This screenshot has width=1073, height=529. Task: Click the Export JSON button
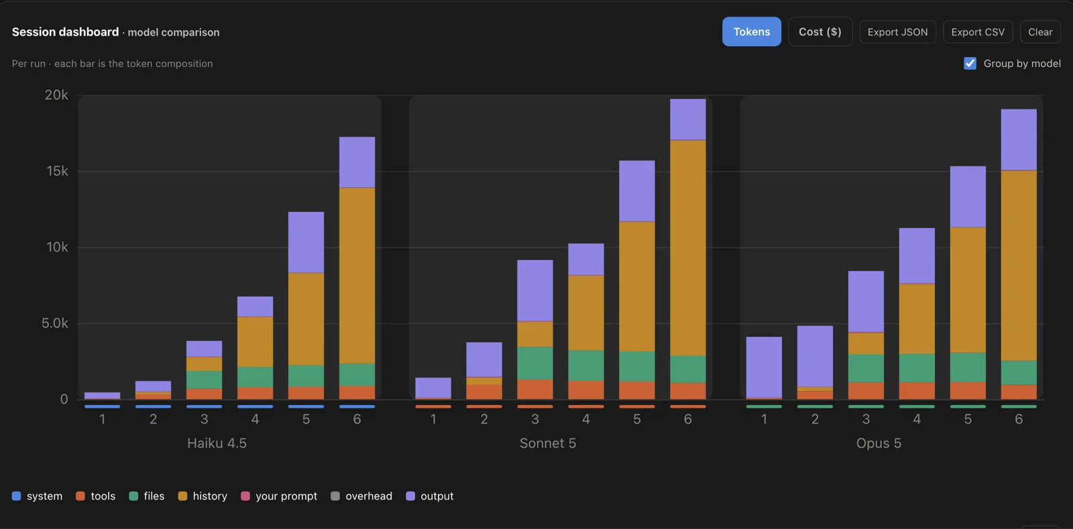(897, 32)
